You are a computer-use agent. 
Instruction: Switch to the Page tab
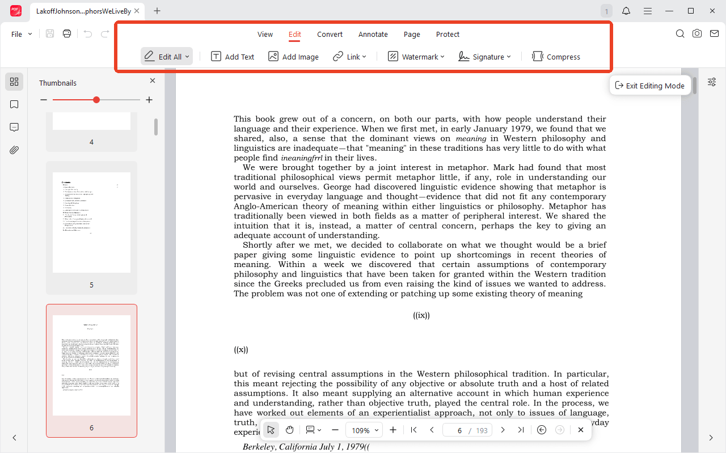tap(412, 34)
